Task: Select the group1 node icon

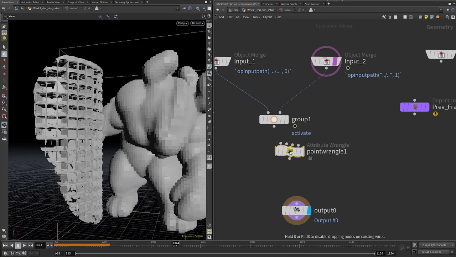Action: (x=274, y=120)
